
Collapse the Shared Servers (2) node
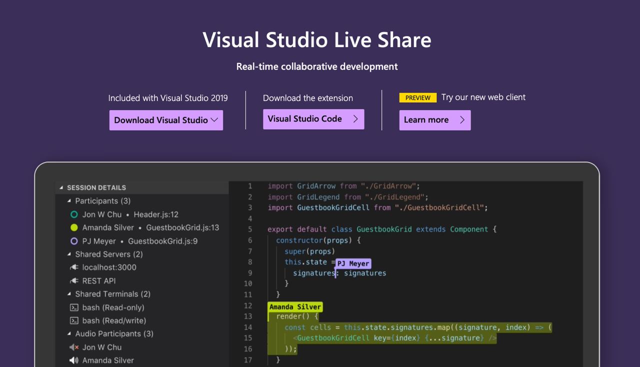pos(69,254)
